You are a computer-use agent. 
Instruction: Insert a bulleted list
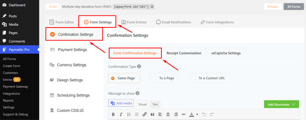(129, 114)
